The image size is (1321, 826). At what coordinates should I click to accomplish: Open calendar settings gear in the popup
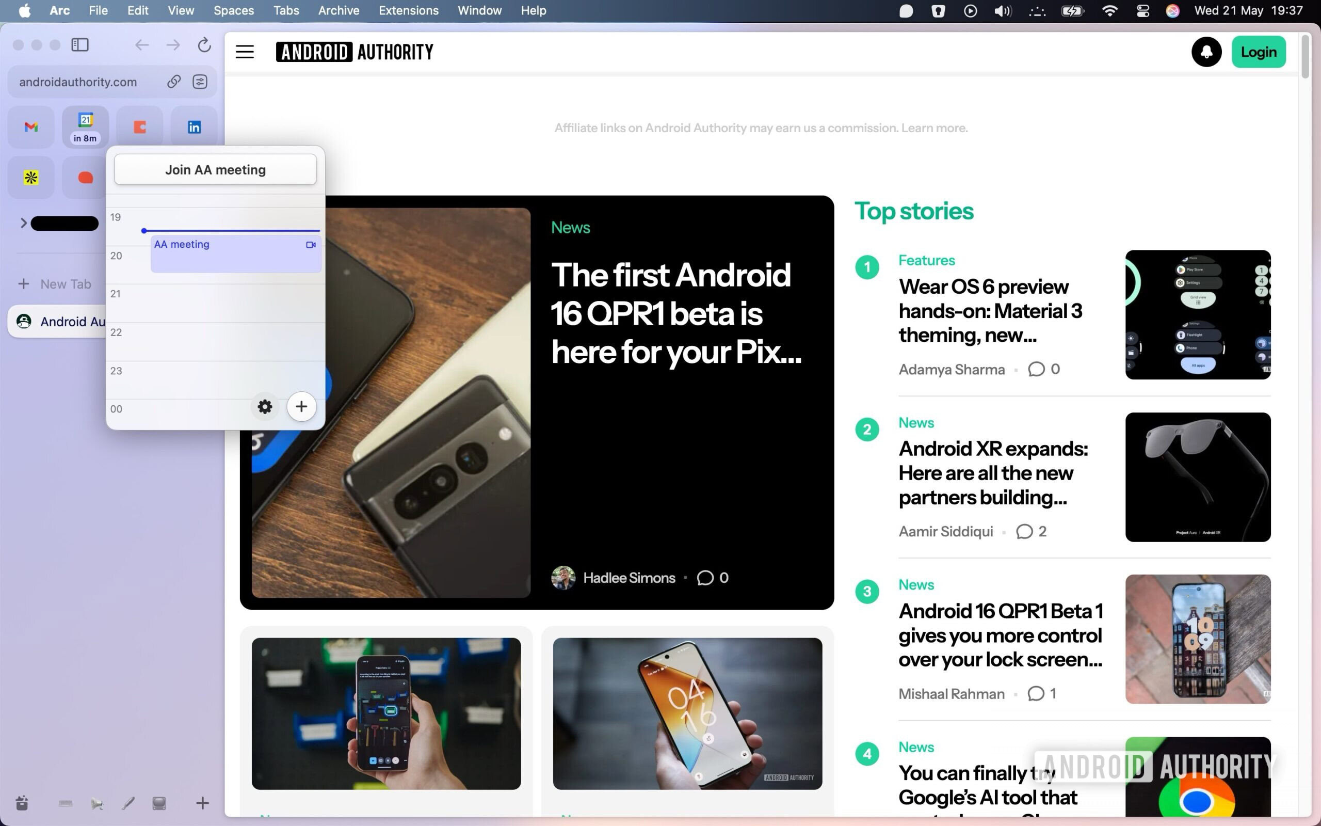(265, 406)
